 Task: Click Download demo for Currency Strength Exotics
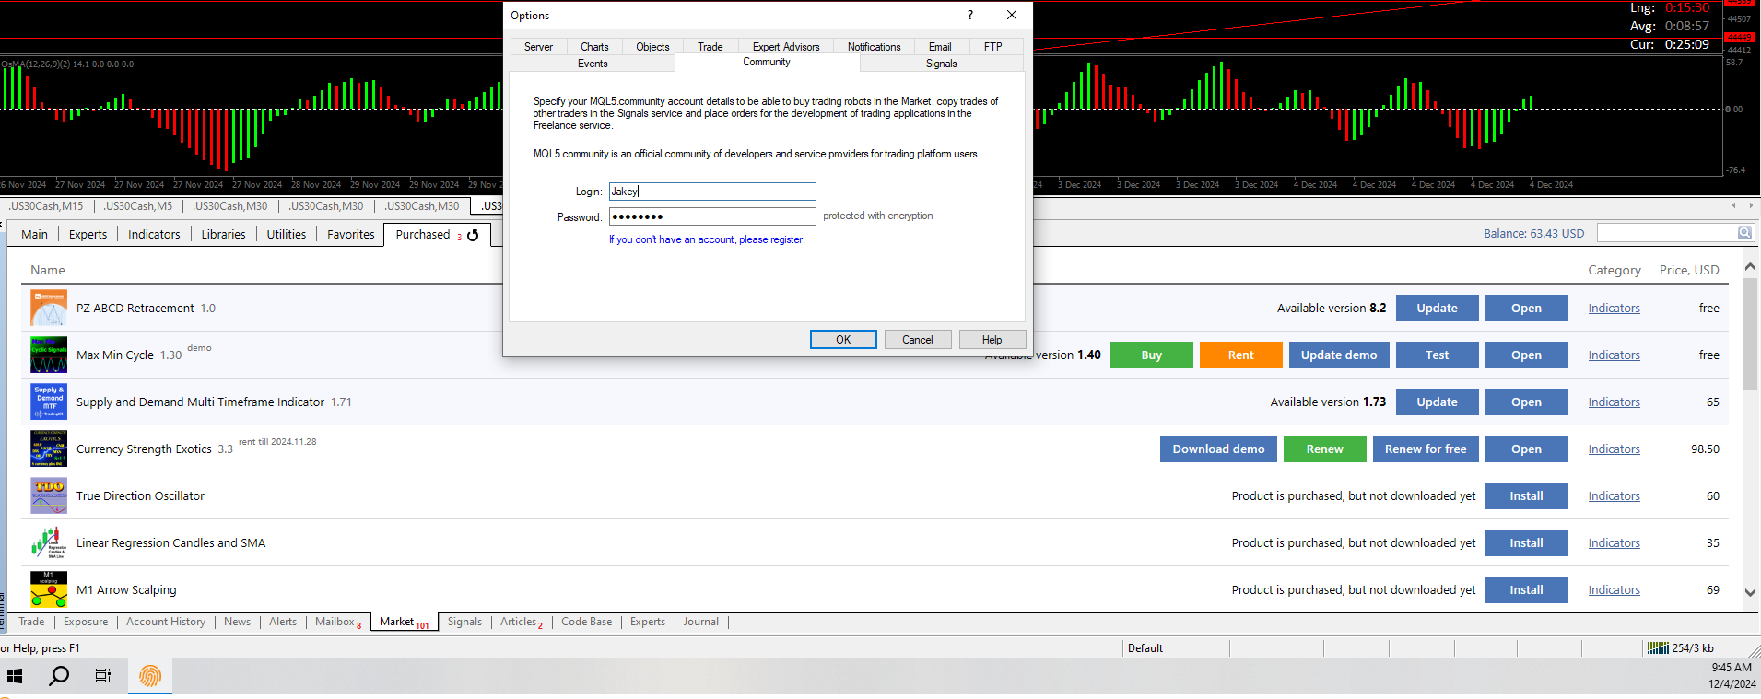point(1218,449)
